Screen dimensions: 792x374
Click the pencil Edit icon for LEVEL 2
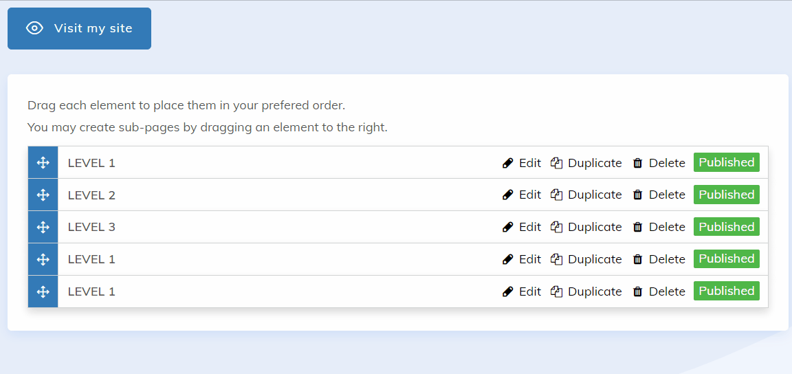[508, 195]
